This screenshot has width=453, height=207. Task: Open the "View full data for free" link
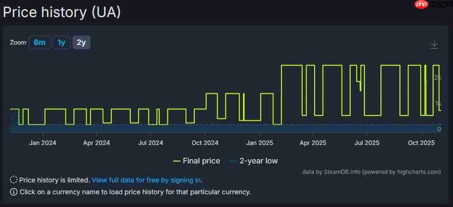(x=147, y=180)
